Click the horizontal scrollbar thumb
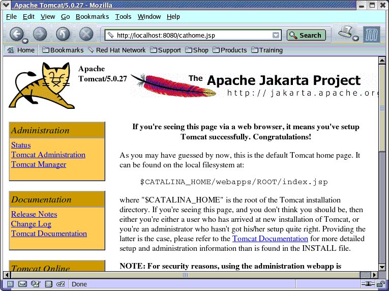The height and width of the screenshot is (291, 389). [x=186, y=275]
